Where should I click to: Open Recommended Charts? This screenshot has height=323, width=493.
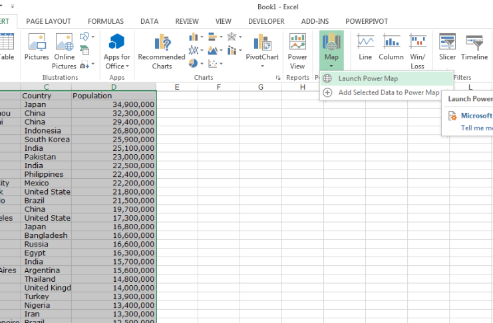[162, 51]
